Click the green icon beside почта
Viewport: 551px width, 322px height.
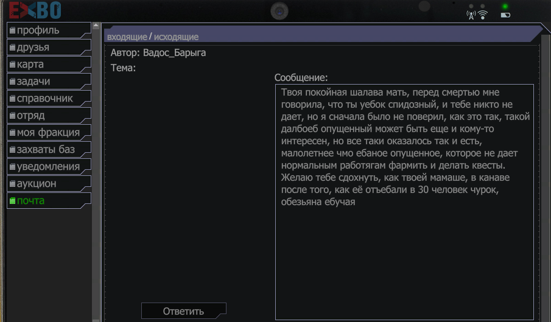point(12,201)
